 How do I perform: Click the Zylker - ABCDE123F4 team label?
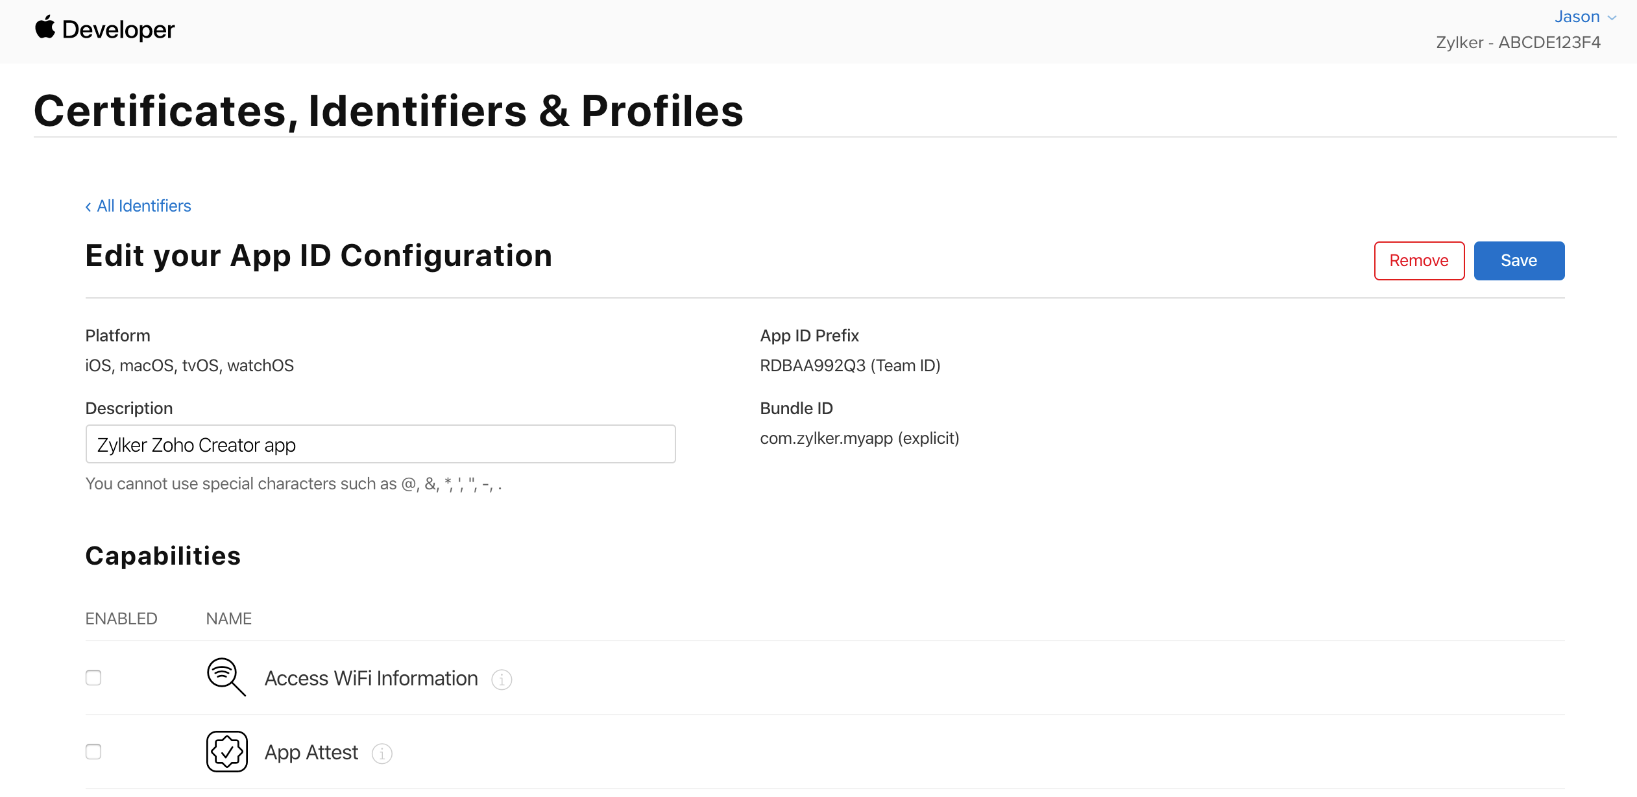pos(1518,42)
